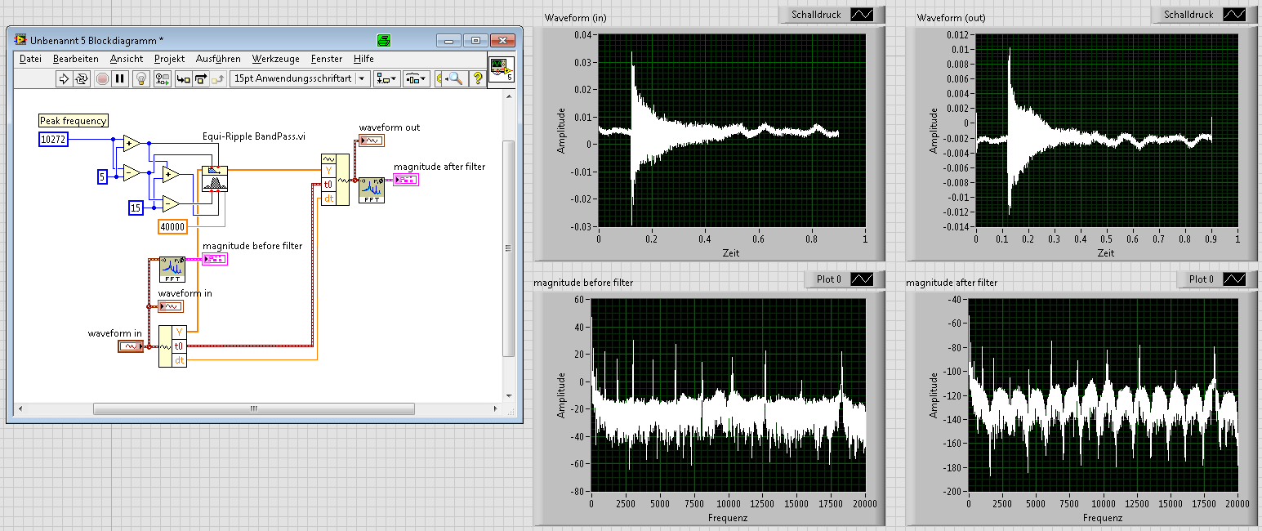Open the Ansicht menu
Screen dimensions: 1262x531
[127, 59]
